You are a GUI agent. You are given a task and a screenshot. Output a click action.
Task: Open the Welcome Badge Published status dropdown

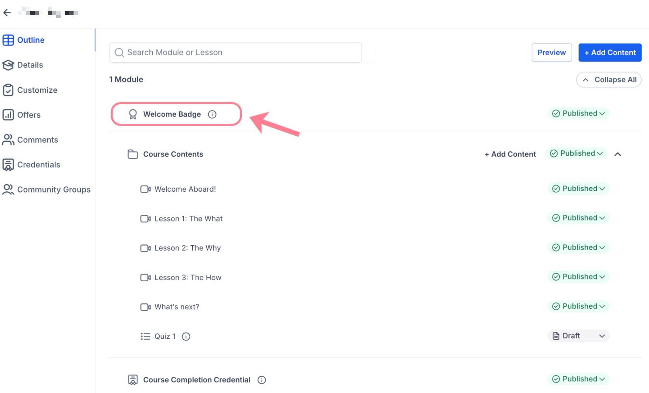pos(578,114)
